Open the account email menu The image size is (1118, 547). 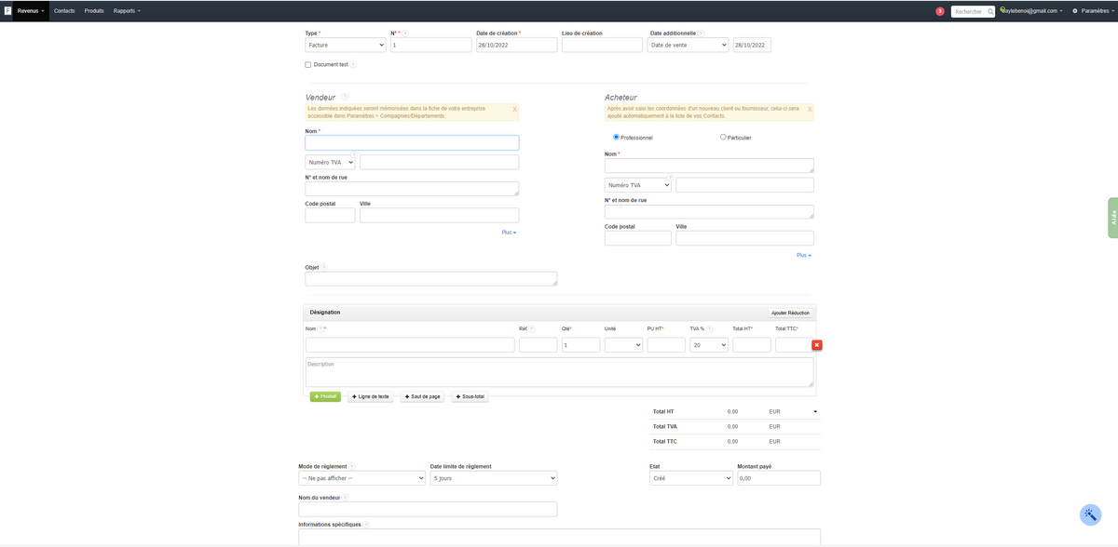pos(1032,11)
